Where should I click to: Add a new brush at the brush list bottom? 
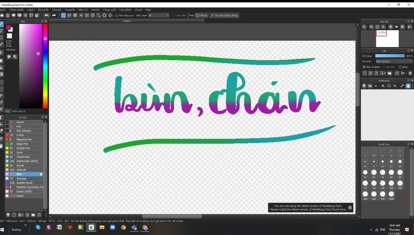tap(14, 215)
